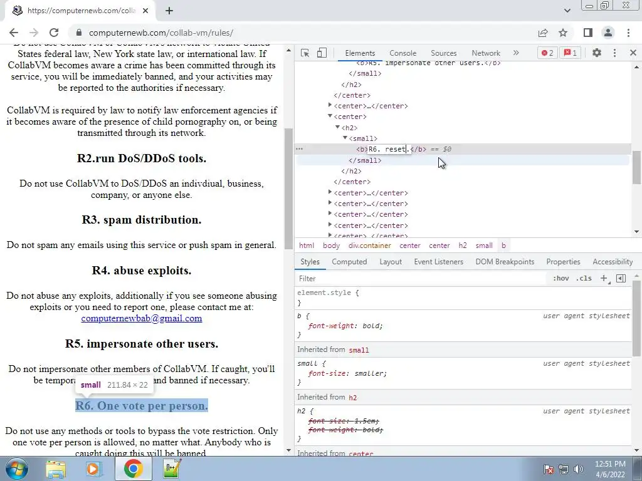642x481 pixels.
Task: Close the computernewb.com tab
Action: pos(145,11)
